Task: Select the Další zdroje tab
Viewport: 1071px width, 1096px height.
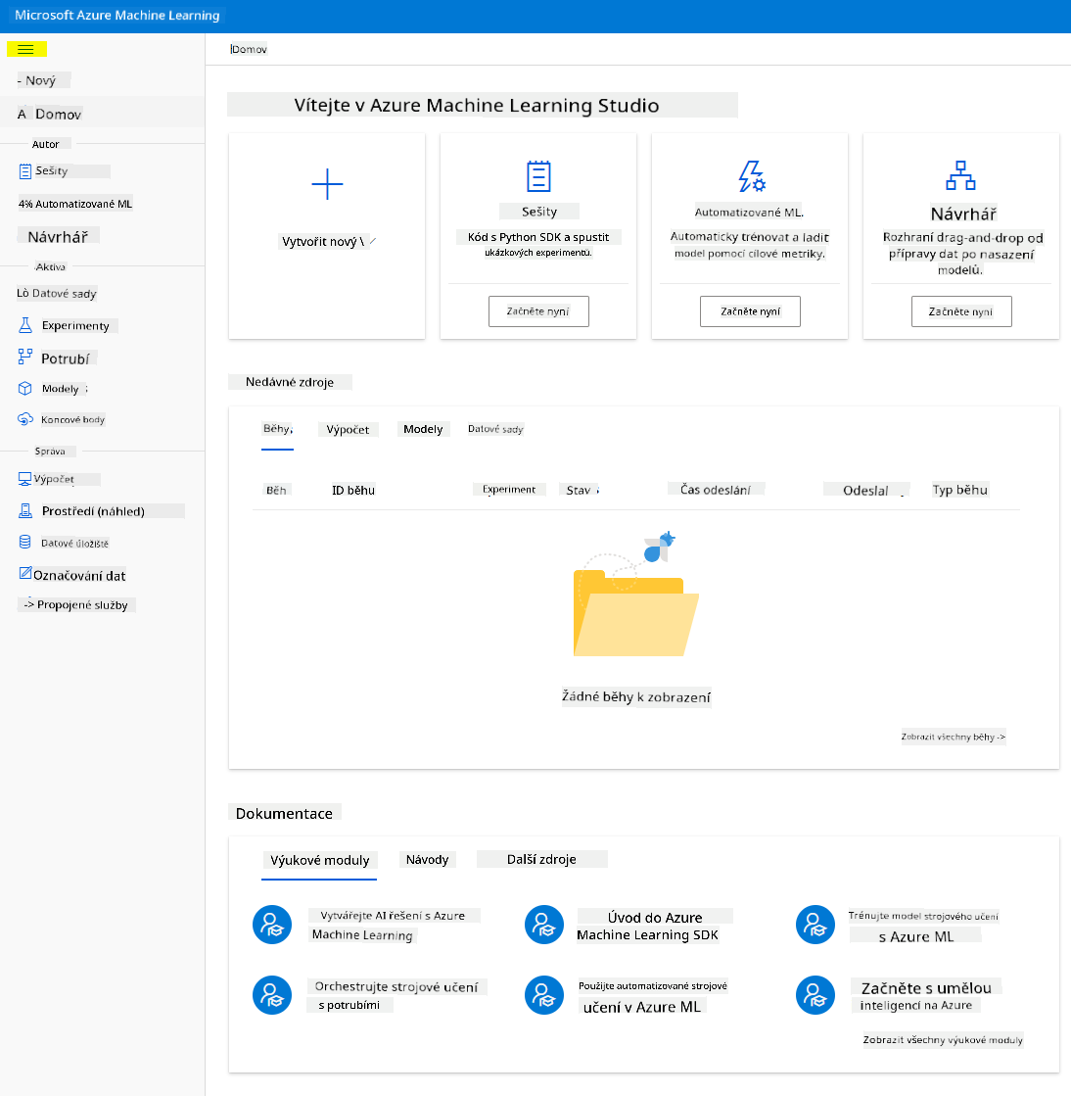Action: point(541,859)
